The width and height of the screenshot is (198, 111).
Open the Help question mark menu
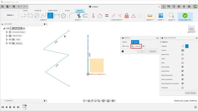tap(189, 6)
